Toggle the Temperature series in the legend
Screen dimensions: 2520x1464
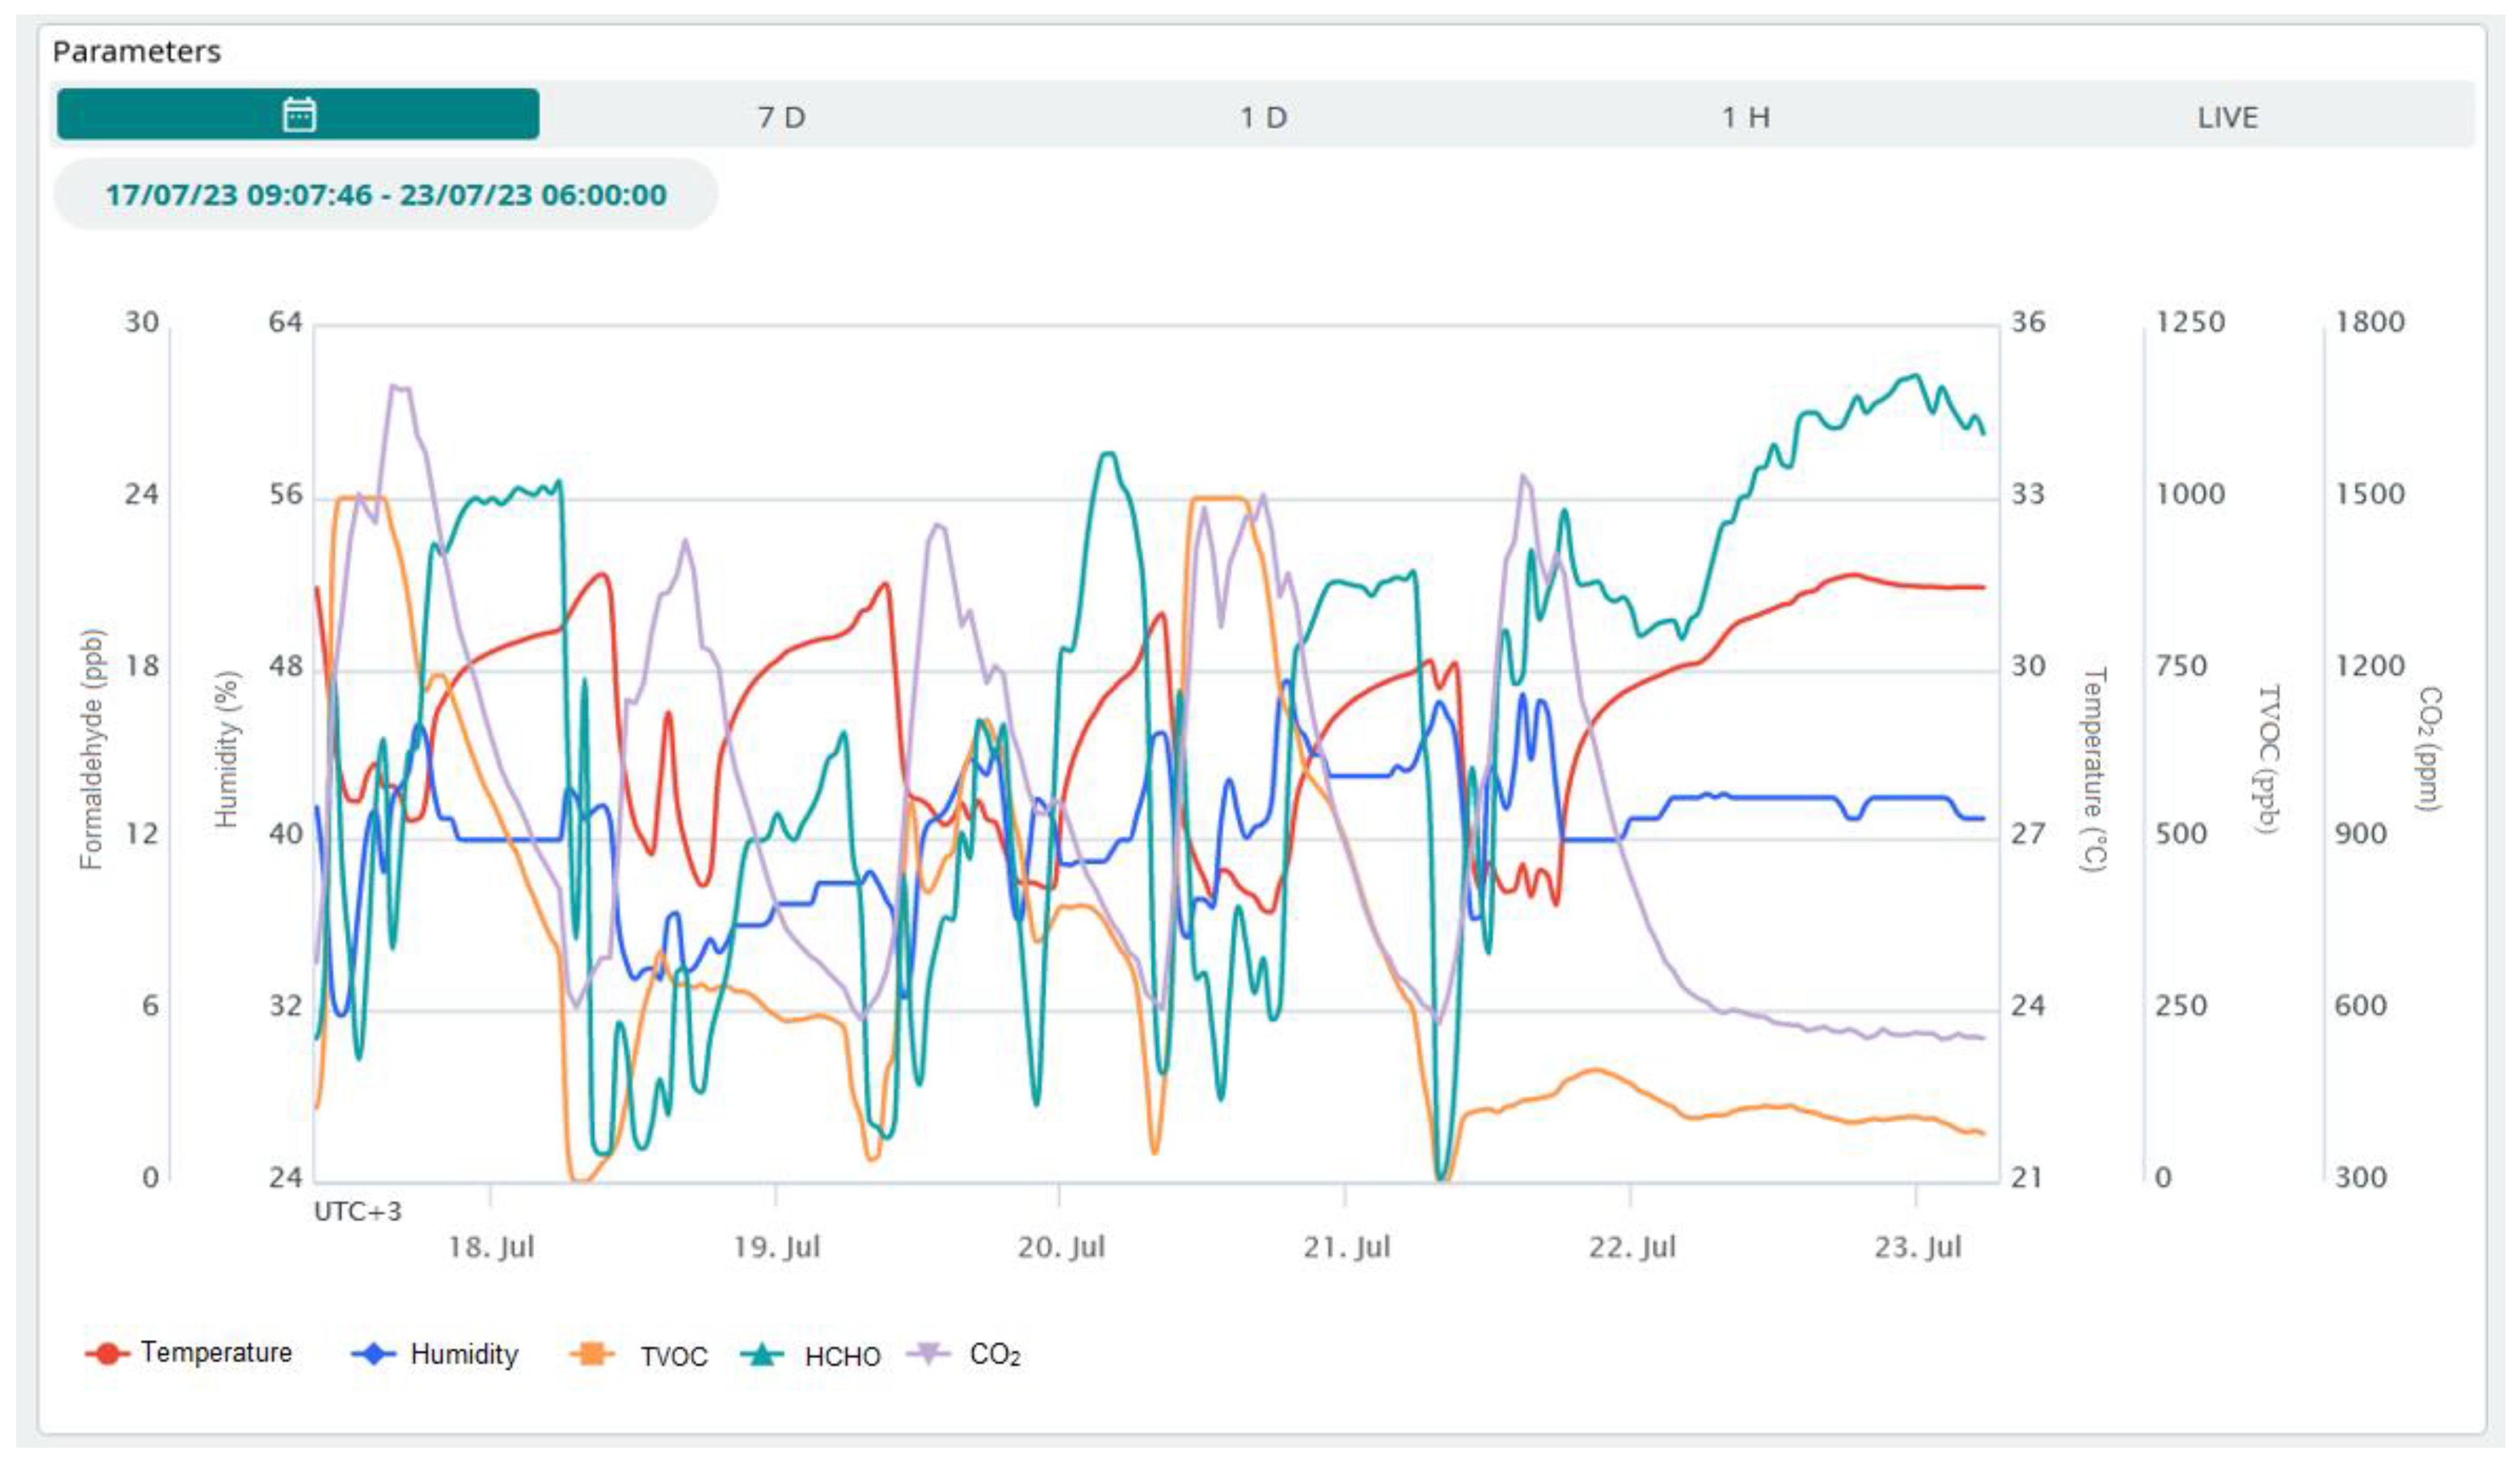click(x=189, y=1353)
